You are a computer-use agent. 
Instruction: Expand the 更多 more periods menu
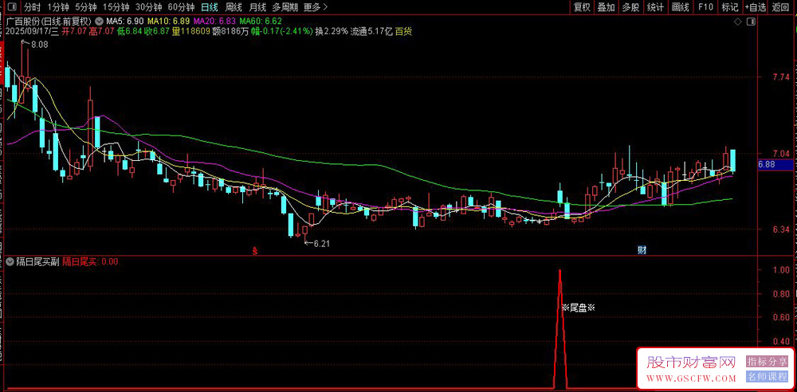[315, 7]
